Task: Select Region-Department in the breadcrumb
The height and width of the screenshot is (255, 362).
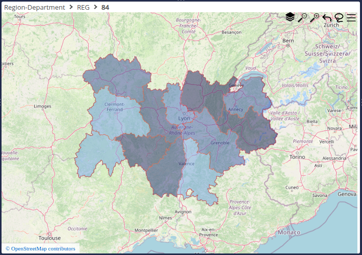Action: pyautogui.click(x=34, y=8)
